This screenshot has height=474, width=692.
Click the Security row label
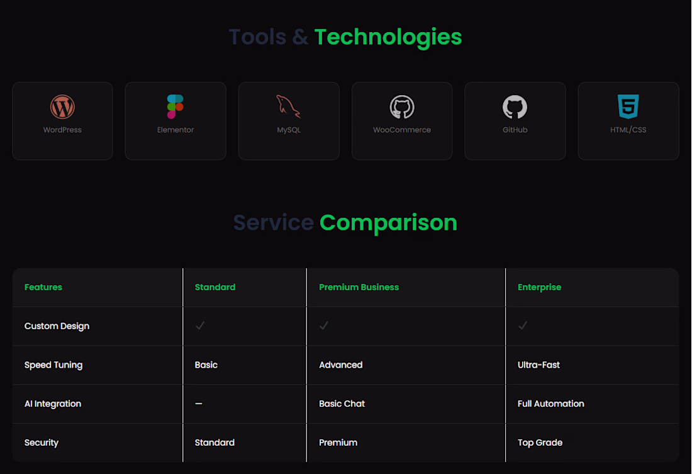pos(42,443)
